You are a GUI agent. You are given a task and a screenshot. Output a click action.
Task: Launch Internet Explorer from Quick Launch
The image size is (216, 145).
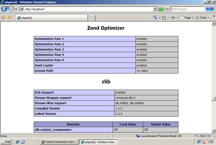point(18,142)
